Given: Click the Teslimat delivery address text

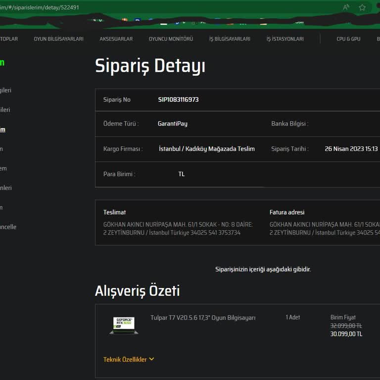Looking at the screenshot, I should click(x=178, y=229).
